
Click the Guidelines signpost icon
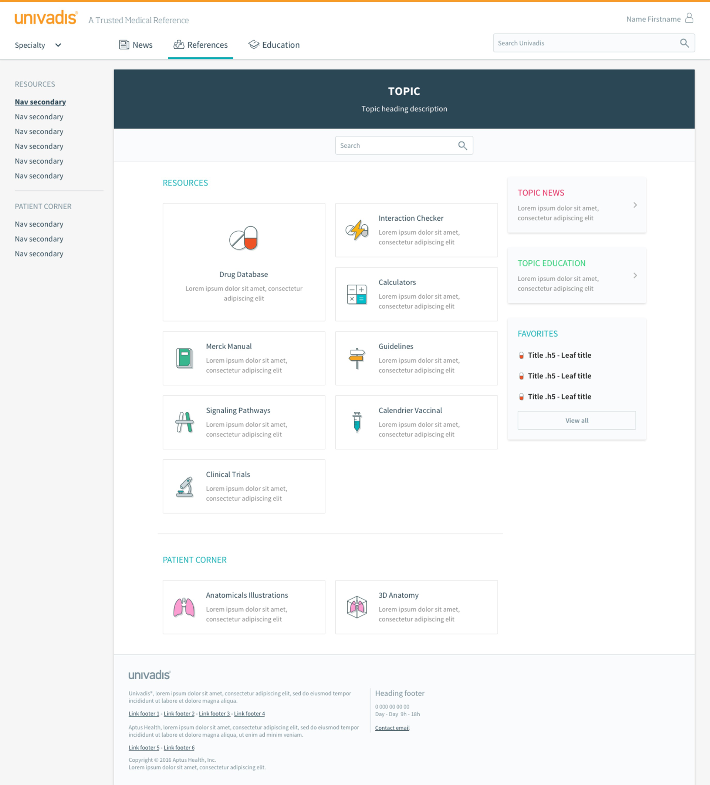click(x=356, y=358)
